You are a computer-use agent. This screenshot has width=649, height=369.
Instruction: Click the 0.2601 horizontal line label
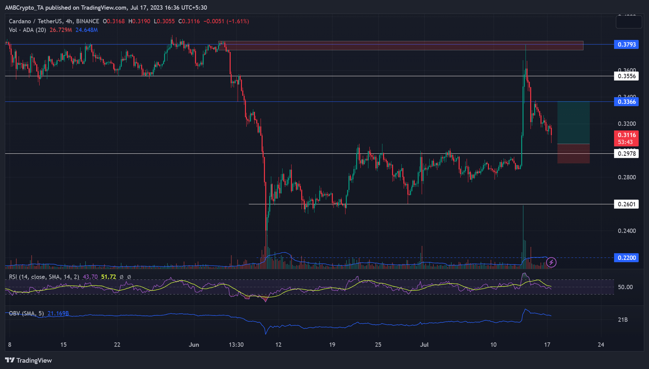(626, 204)
